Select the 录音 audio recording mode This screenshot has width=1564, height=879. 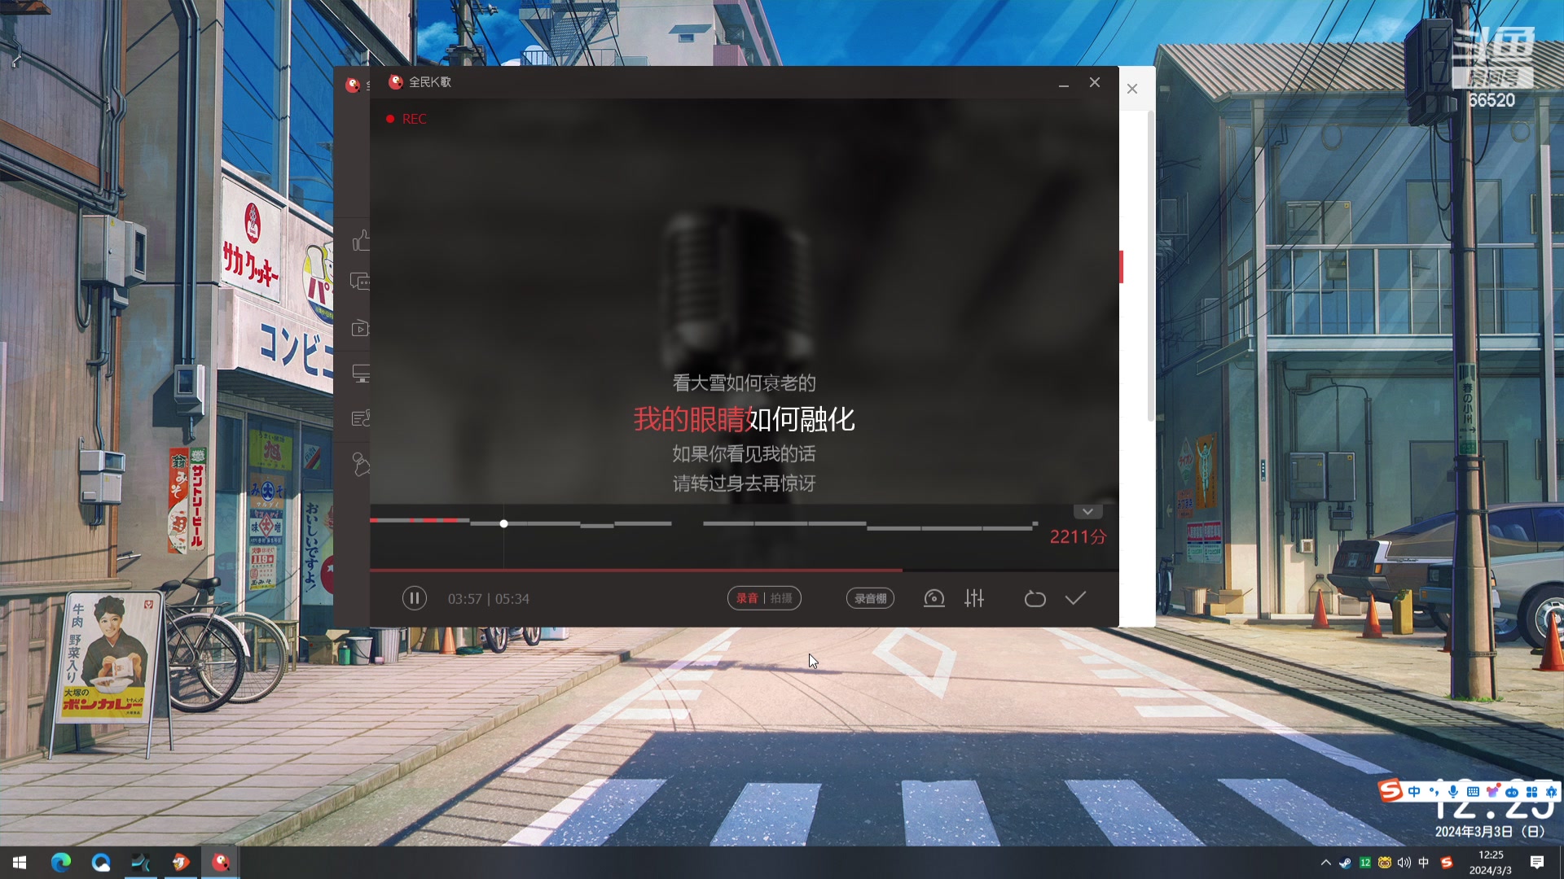point(747,599)
